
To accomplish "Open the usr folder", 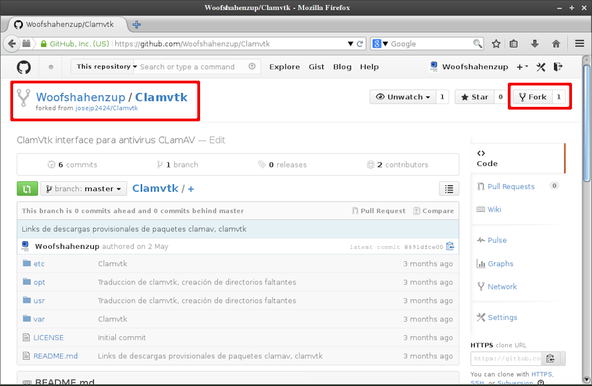I will pyautogui.click(x=39, y=301).
